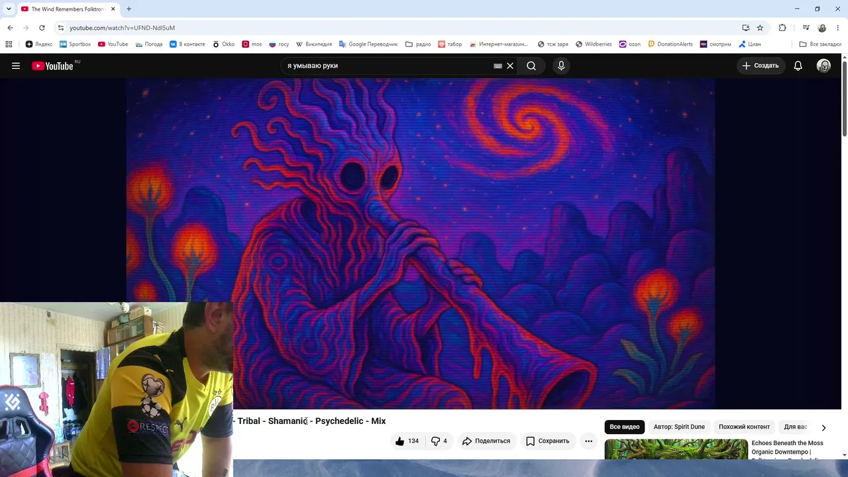Image resolution: width=848 pixels, height=477 pixels.
Task: Clear the search query with X
Action: click(510, 66)
